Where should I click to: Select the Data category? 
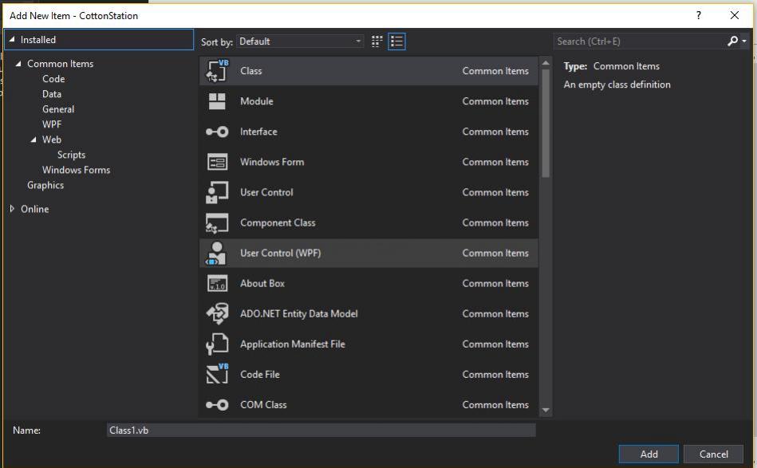(52, 94)
